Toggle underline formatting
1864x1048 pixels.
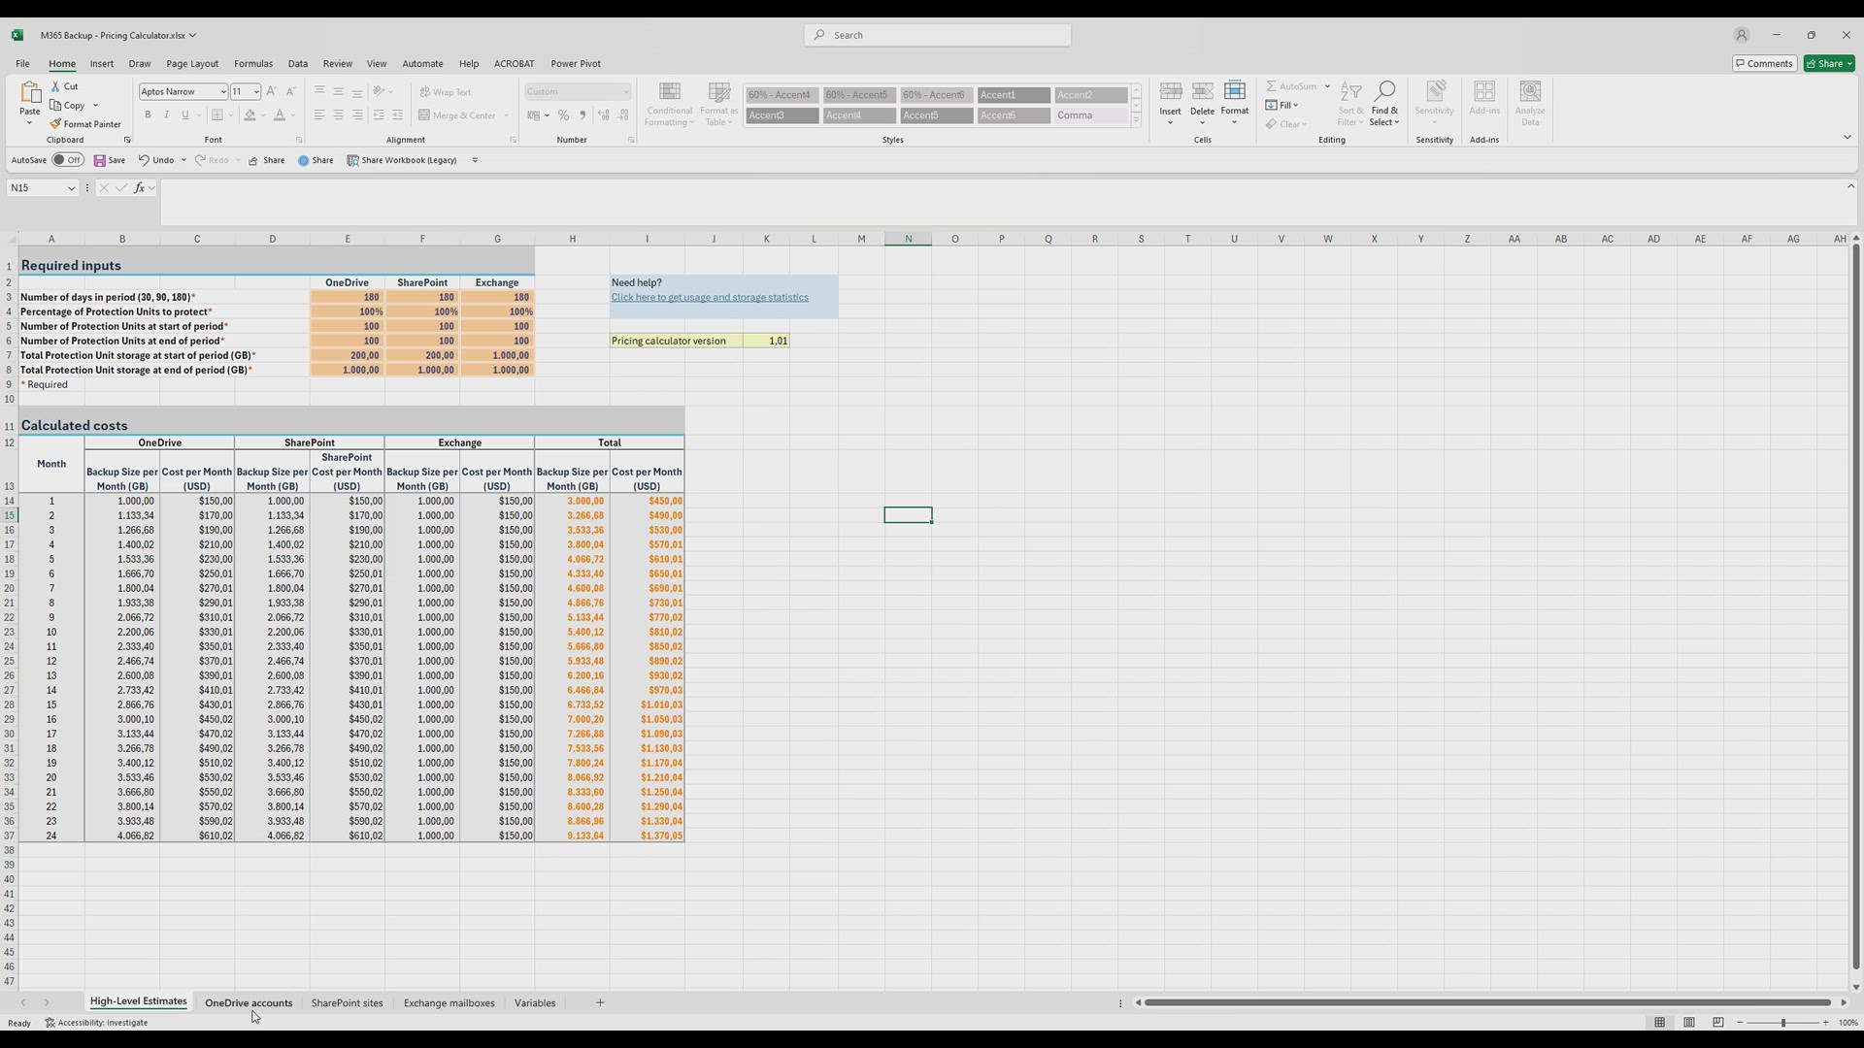click(184, 115)
